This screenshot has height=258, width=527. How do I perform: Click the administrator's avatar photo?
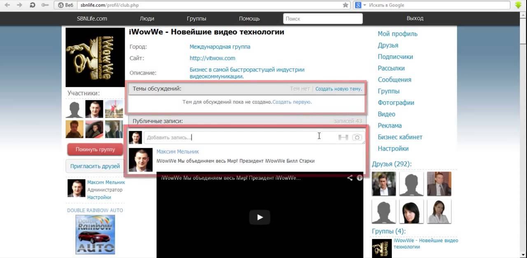click(x=76, y=188)
